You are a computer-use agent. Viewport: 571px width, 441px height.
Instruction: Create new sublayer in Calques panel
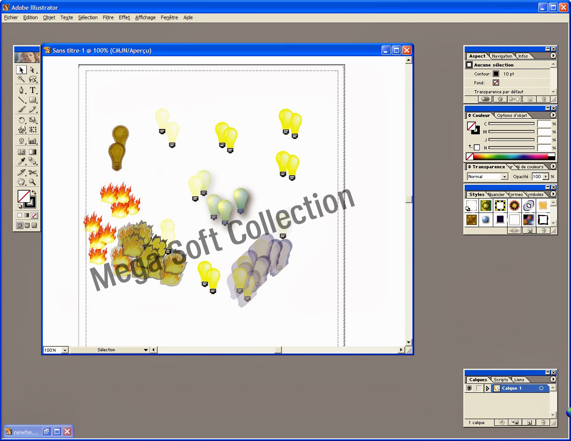(515, 422)
